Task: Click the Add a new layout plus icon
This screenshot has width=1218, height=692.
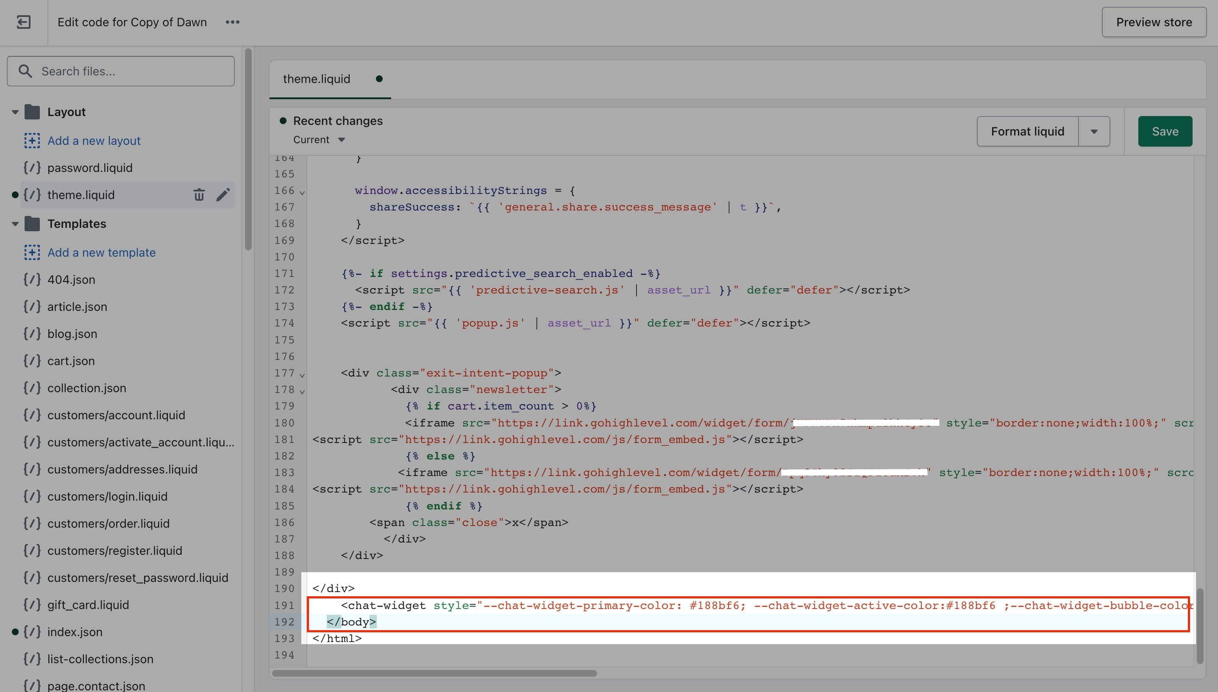Action: pyautogui.click(x=32, y=141)
